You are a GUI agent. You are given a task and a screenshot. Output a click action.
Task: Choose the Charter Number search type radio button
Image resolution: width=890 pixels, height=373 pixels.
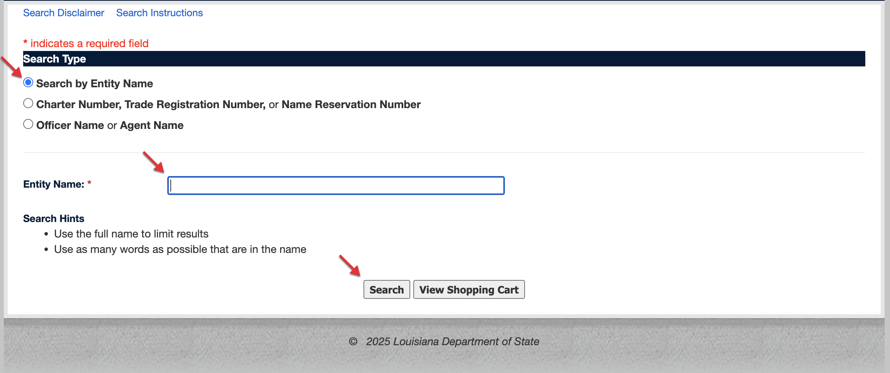coord(28,103)
